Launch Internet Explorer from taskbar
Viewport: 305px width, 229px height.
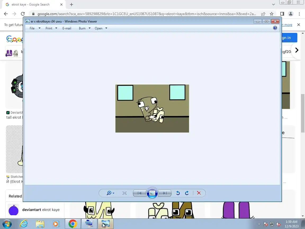tap(24, 224)
